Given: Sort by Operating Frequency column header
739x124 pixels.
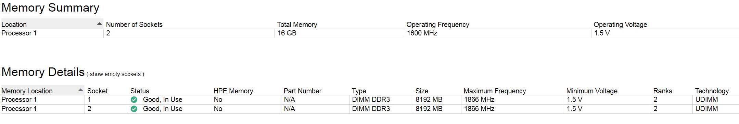Looking at the screenshot, I should (x=438, y=25).
